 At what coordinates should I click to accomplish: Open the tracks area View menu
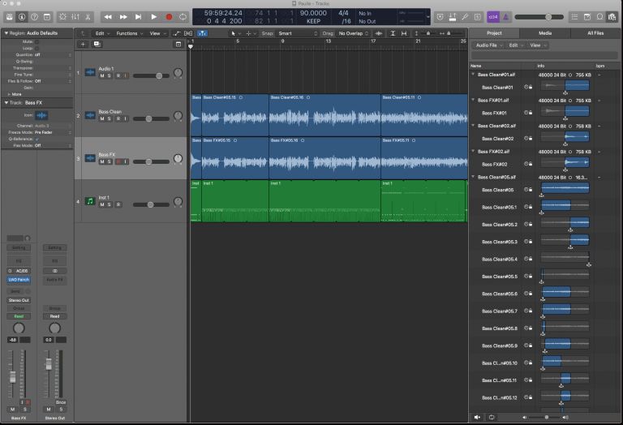pyautogui.click(x=157, y=33)
